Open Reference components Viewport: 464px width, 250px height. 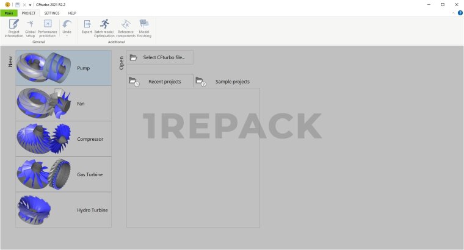[x=126, y=28]
